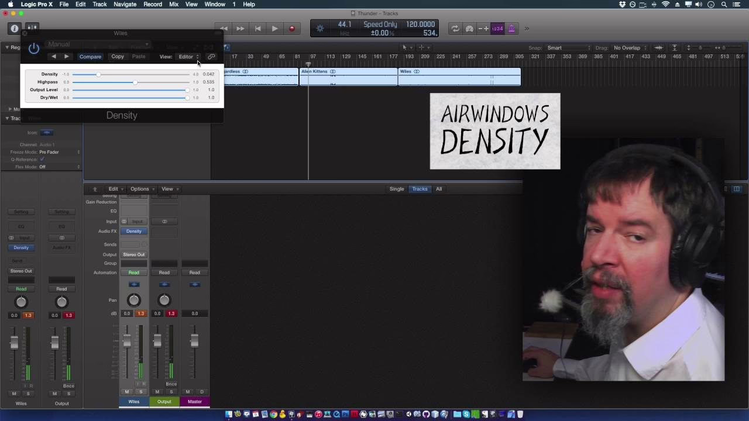Toggle Cycle mode loop icon
The height and width of the screenshot is (421, 749).
pyautogui.click(x=455, y=29)
